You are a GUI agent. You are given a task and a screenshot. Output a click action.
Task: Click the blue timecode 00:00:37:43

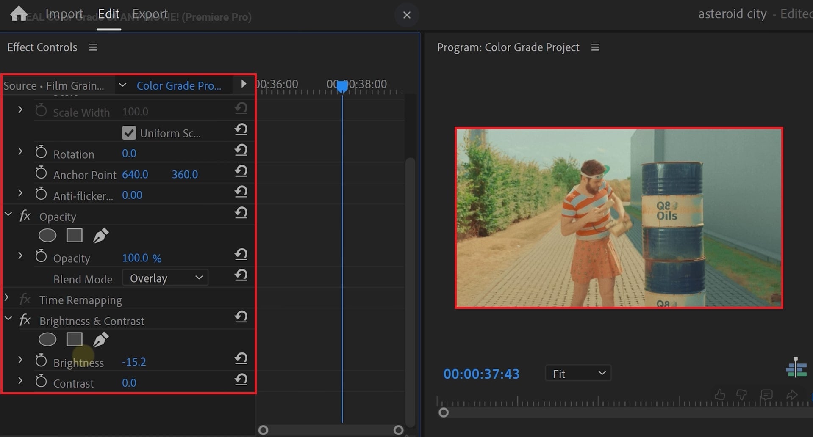pyautogui.click(x=481, y=374)
